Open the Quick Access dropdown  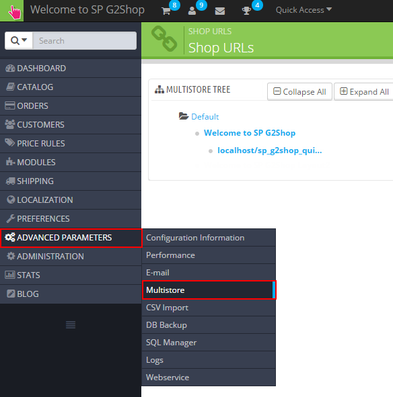(303, 10)
